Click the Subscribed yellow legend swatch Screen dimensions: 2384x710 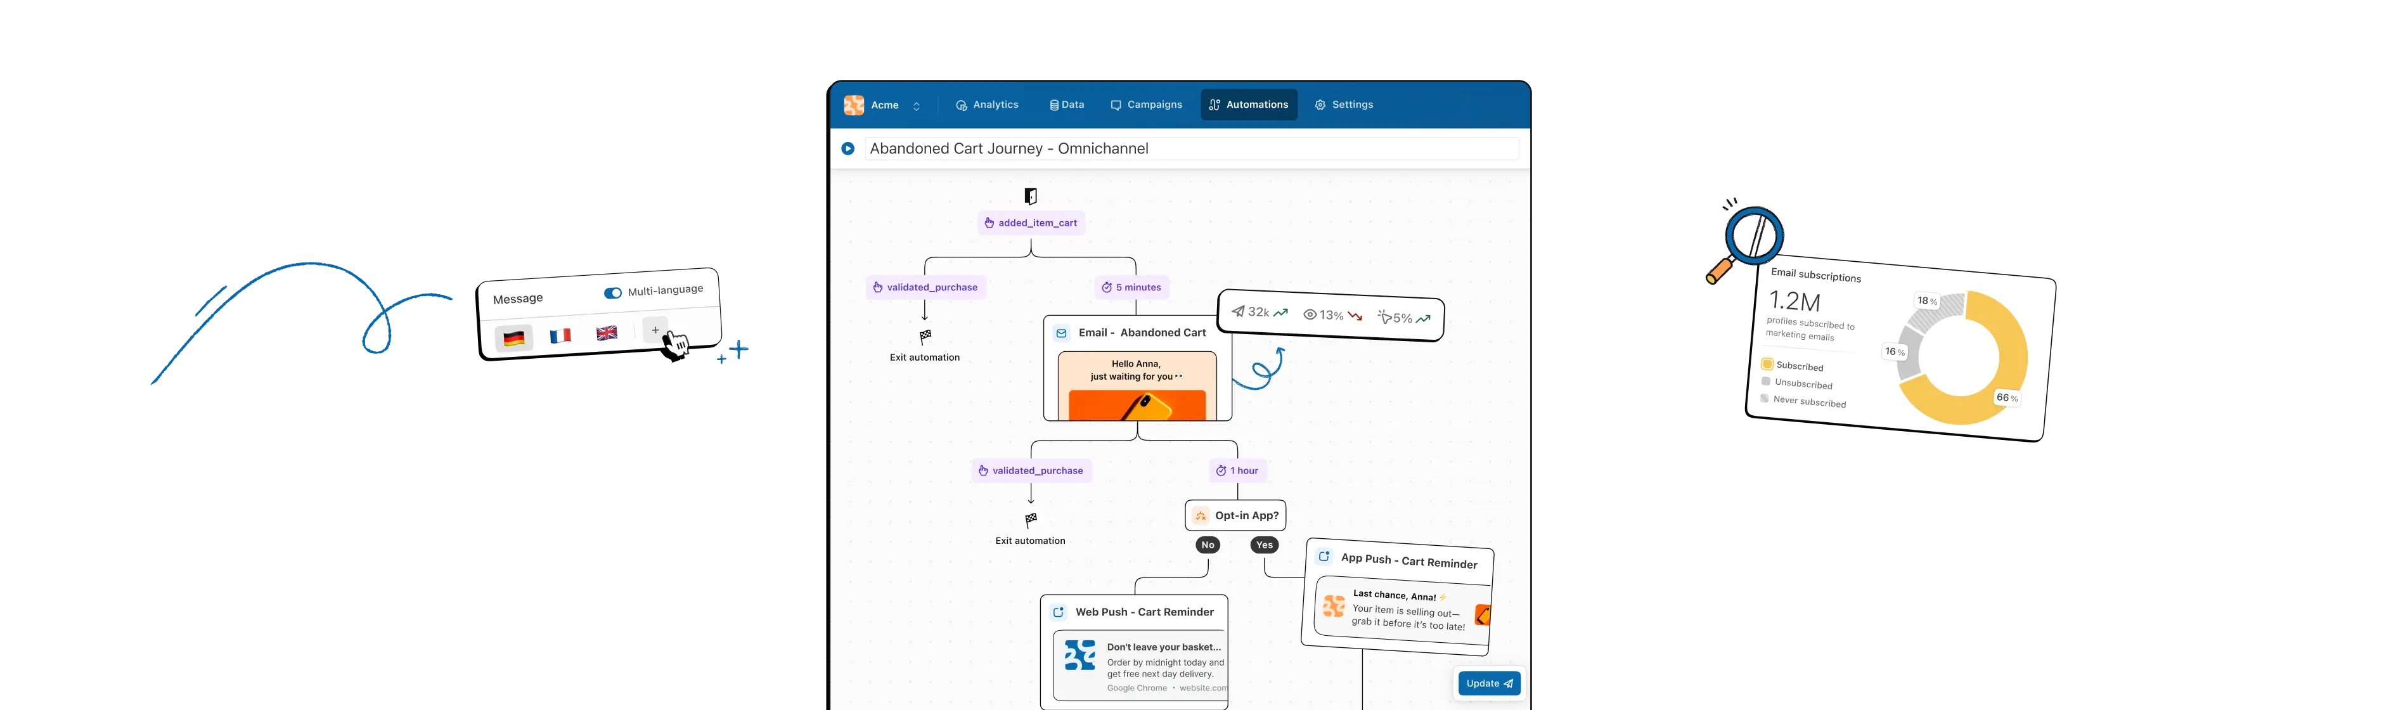[x=1767, y=364]
